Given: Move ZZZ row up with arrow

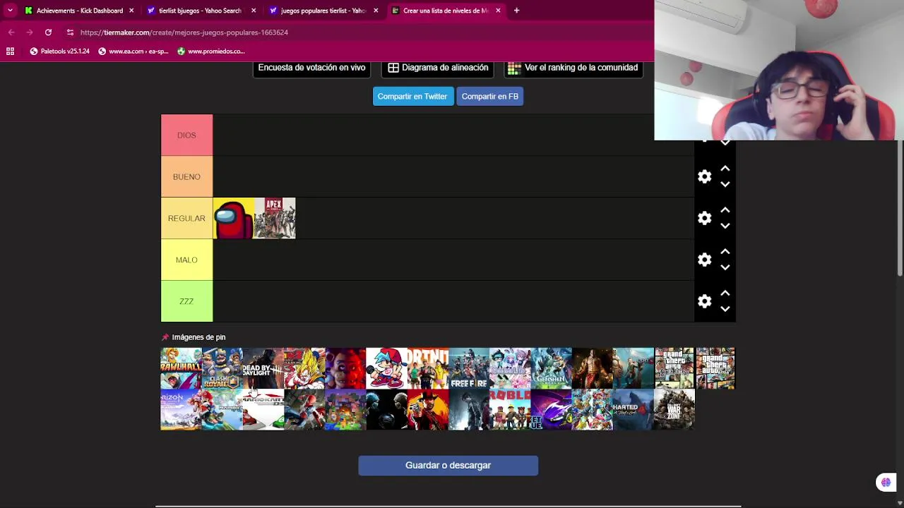Looking at the screenshot, I should (x=725, y=294).
